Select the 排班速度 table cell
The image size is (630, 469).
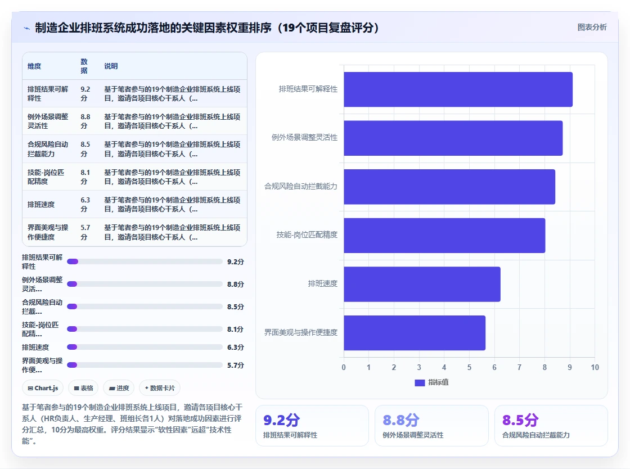pos(49,204)
